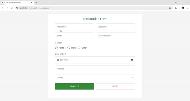
Task: Open the date picker calendar icon
Action: (132, 60)
